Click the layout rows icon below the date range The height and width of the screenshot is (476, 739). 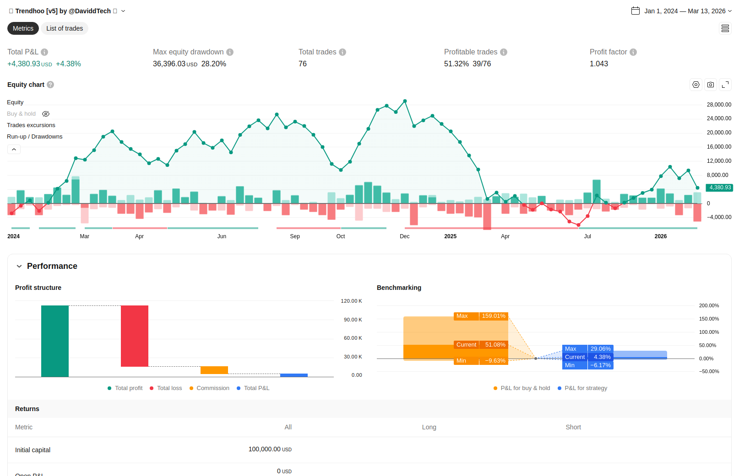725,28
